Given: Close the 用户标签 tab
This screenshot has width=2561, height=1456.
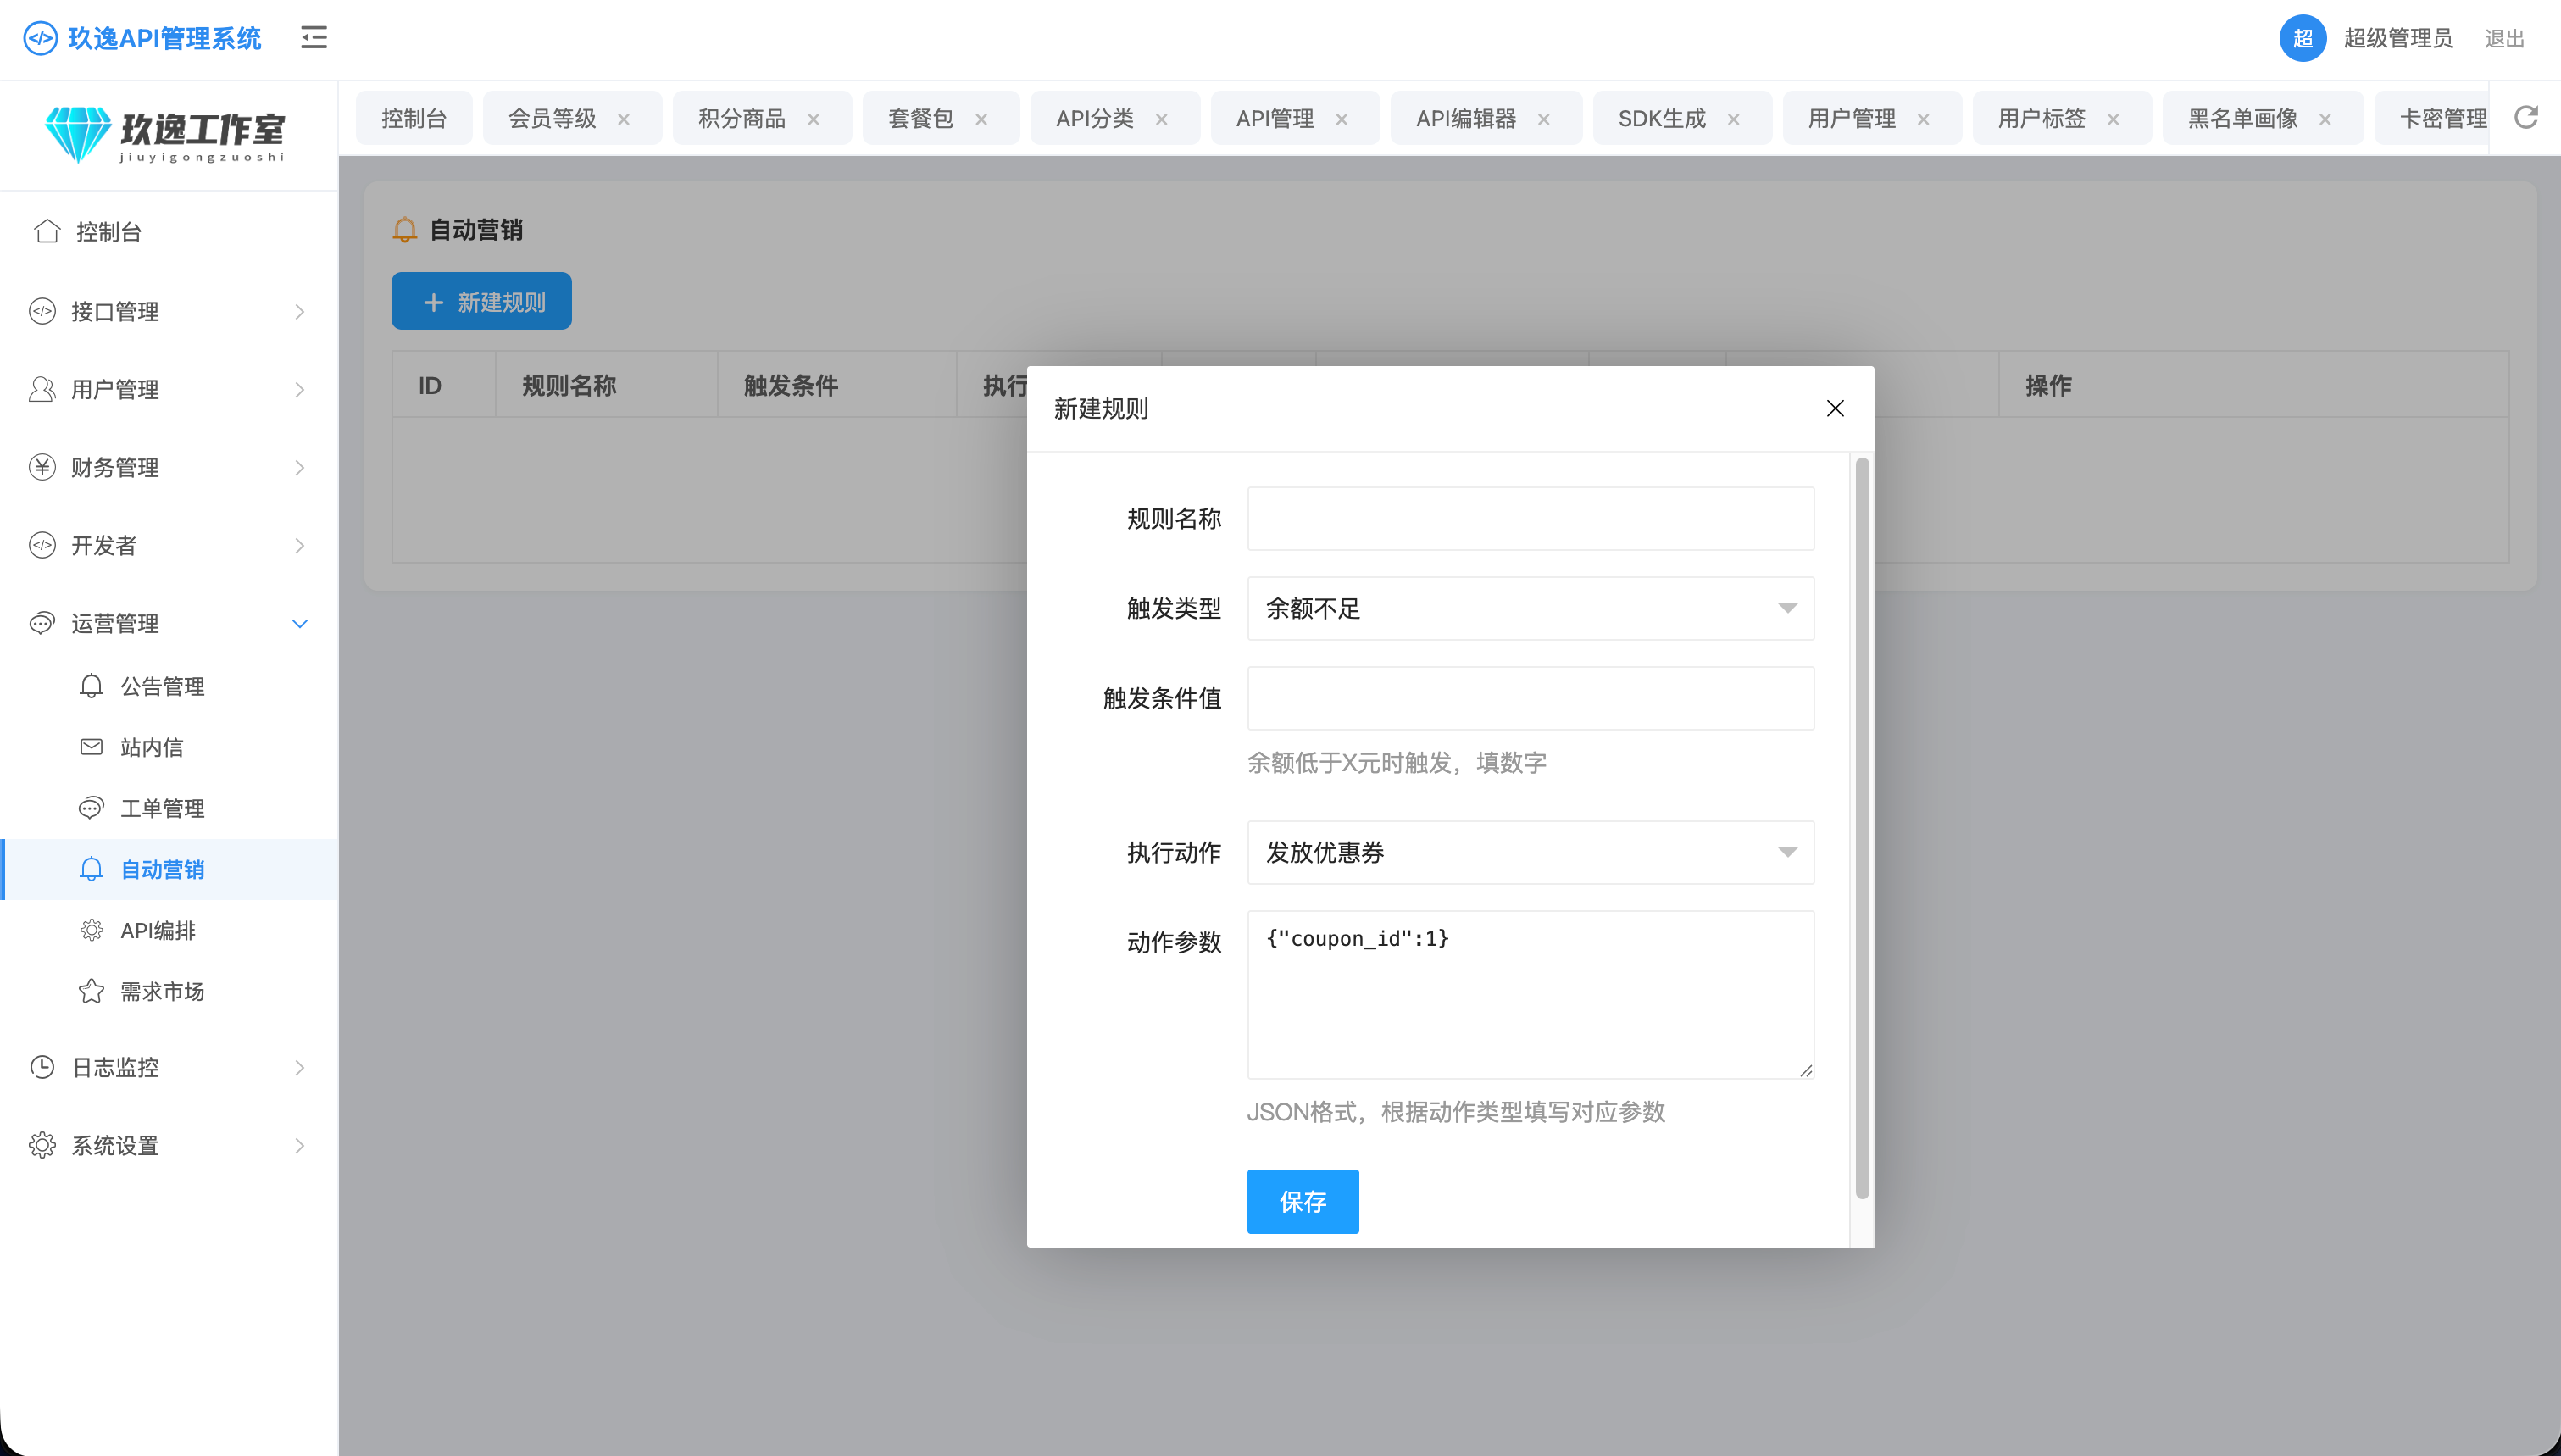Looking at the screenshot, I should [2114, 119].
